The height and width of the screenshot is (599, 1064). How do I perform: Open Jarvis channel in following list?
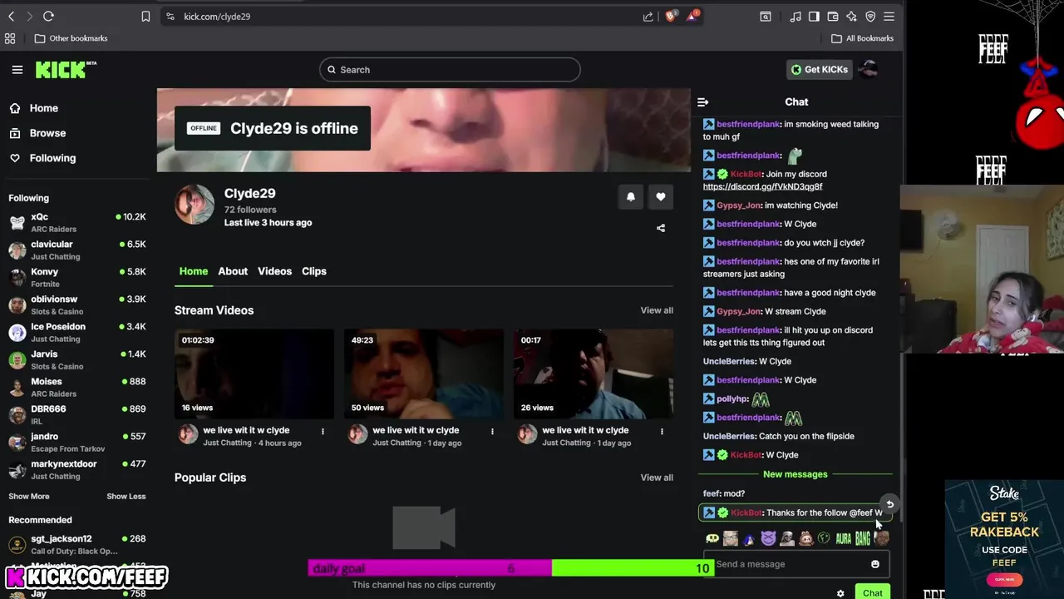pyautogui.click(x=77, y=359)
